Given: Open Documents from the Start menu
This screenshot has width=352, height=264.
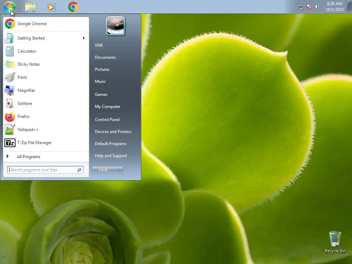Looking at the screenshot, I should tap(105, 57).
